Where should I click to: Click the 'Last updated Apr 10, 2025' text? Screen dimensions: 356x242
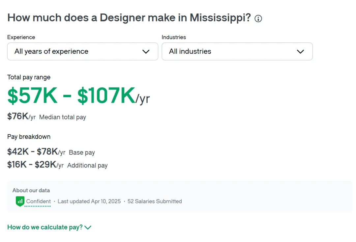[x=89, y=201]
